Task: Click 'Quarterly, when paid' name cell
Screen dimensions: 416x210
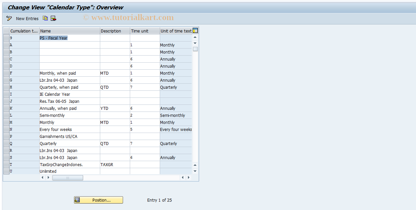Action: pos(70,87)
